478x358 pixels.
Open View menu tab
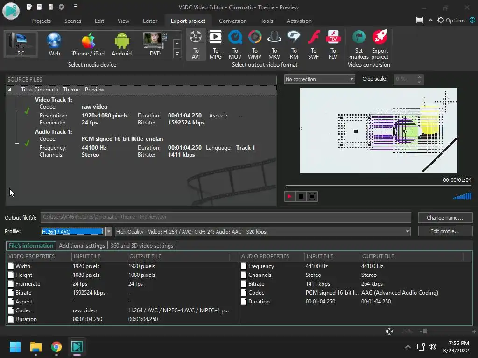click(x=123, y=21)
